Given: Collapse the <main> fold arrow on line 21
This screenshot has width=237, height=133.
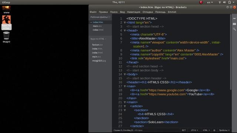Looking at the screenshot, I should point(125,102).
